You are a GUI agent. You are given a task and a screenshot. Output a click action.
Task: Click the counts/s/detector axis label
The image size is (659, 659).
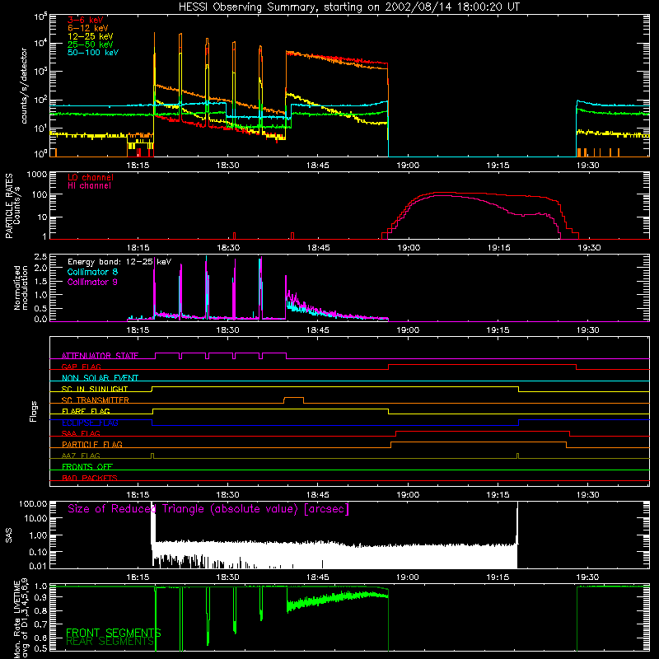24,86
